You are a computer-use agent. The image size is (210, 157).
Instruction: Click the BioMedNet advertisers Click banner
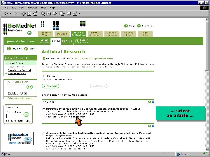click(20, 138)
